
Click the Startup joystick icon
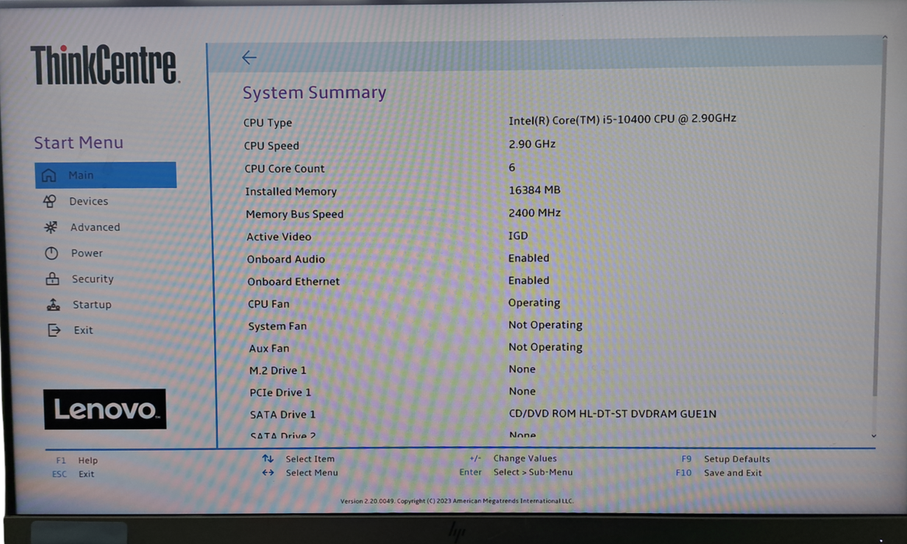[53, 305]
